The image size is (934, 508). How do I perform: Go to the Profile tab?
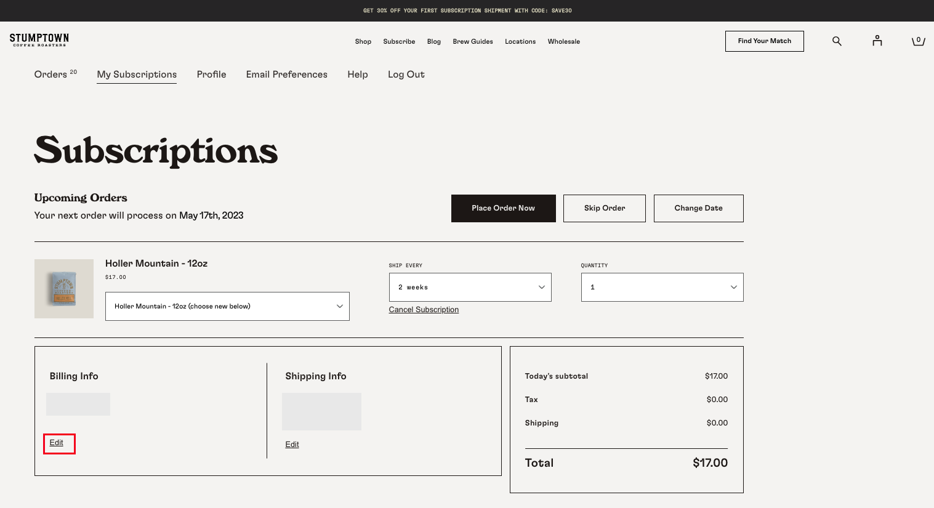pyautogui.click(x=212, y=75)
